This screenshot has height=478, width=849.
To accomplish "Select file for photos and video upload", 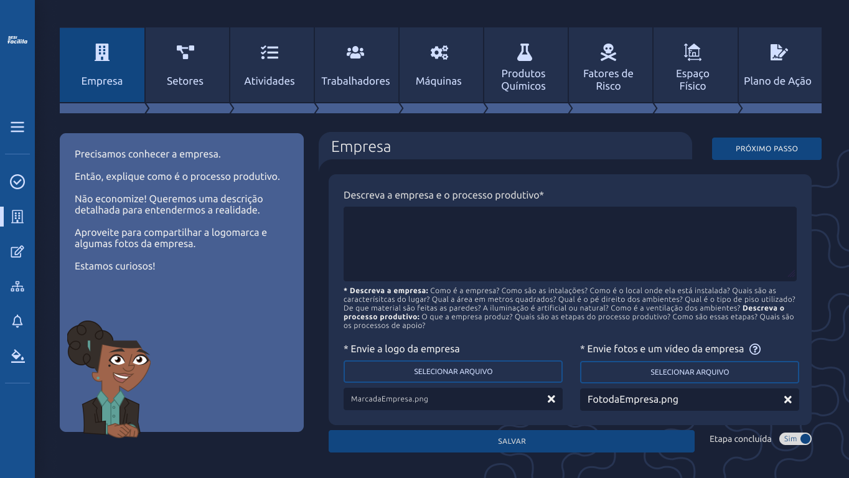I will pos(690,372).
